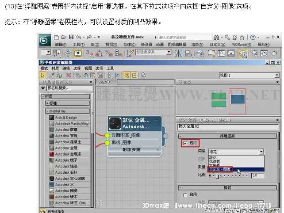
Task: Click the Save File floppy icon
Action: 71,37
